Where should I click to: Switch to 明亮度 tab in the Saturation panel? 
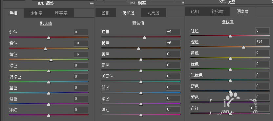coord(153,13)
